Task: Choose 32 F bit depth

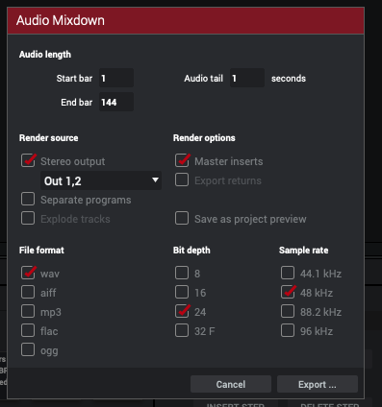Action: [x=182, y=330]
